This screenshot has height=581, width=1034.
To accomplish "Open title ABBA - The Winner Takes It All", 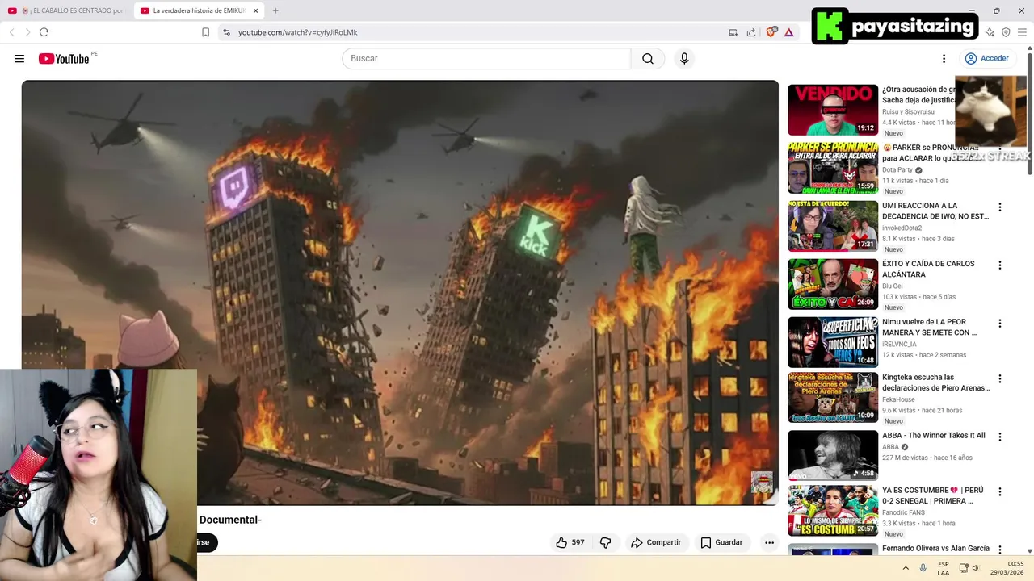I will [934, 436].
